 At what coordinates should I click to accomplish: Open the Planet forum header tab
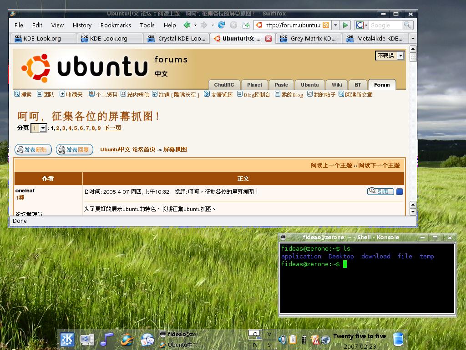click(254, 85)
